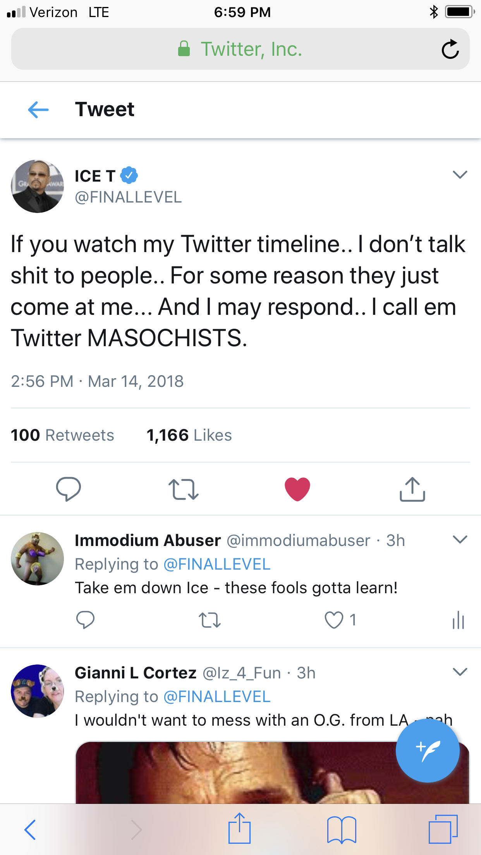The width and height of the screenshot is (481, 855).
Task: Reply to Immodium Abuser's comment
Action: pos(85,620)
